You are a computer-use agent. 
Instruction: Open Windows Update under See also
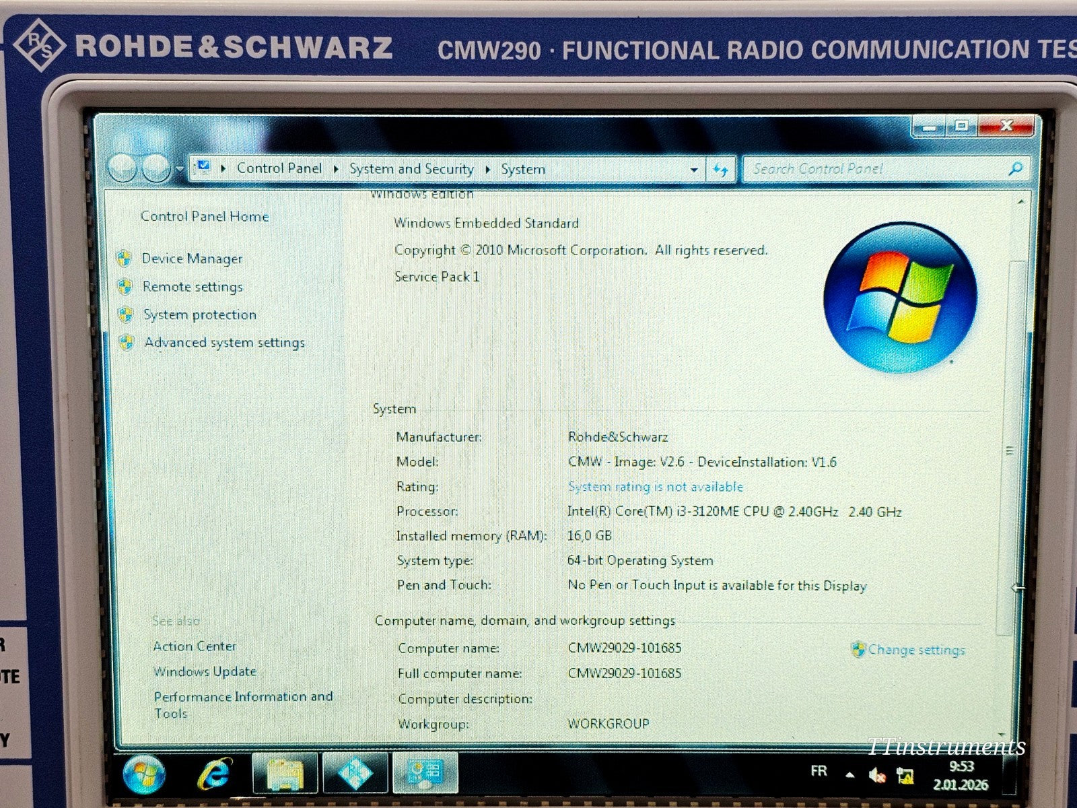pyautogui.click(x=204, y=671)
